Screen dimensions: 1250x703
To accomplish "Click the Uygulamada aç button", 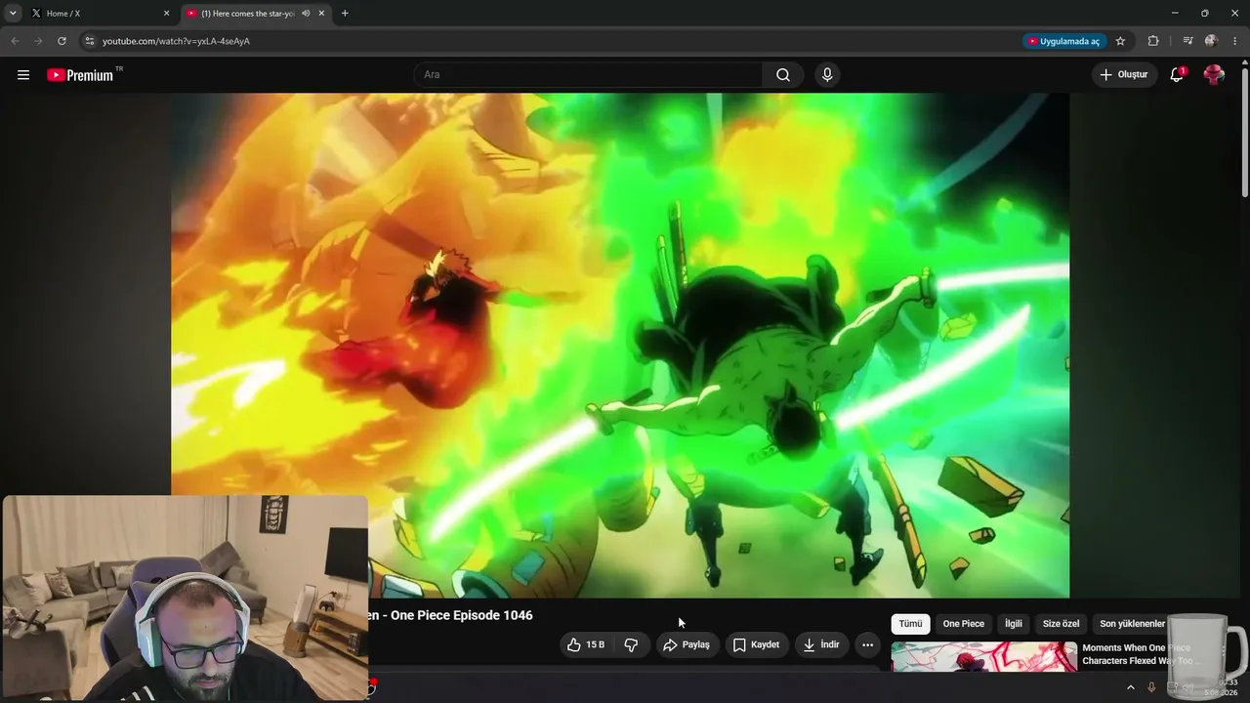I will (x=1064, y=41).
